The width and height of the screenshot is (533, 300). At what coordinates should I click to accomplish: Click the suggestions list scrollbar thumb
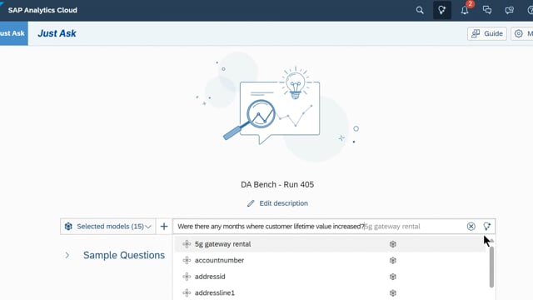491,267
